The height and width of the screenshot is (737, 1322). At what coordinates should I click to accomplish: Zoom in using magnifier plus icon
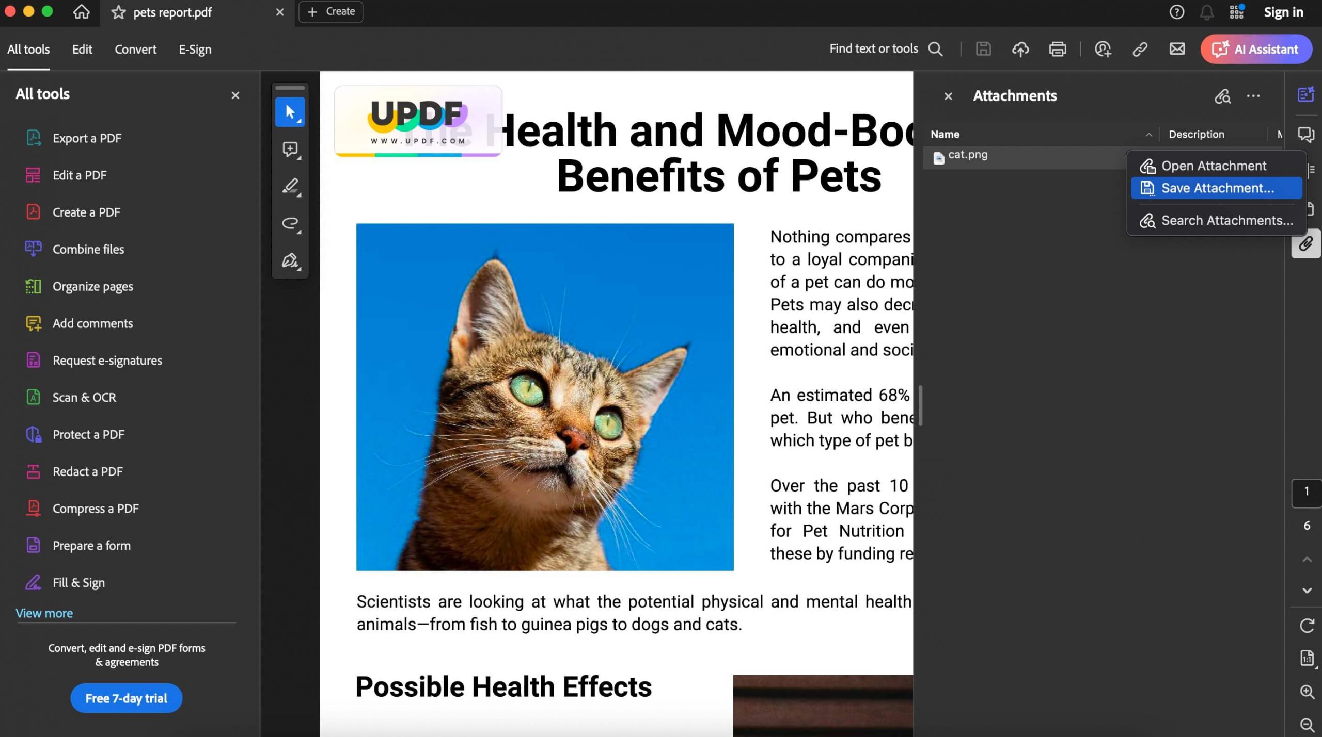click(1307, 692)
